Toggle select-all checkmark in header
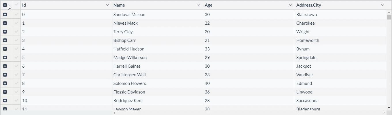Screen dimensions: 392x115 [16, 5]
